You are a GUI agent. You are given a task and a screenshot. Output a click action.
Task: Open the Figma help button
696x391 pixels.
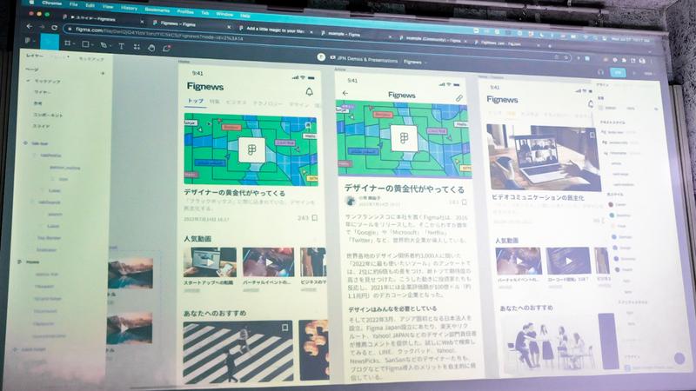coord(679,358)
